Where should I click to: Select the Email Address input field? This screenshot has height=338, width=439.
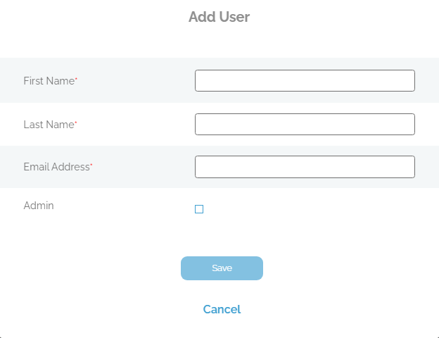click(305, 167)
